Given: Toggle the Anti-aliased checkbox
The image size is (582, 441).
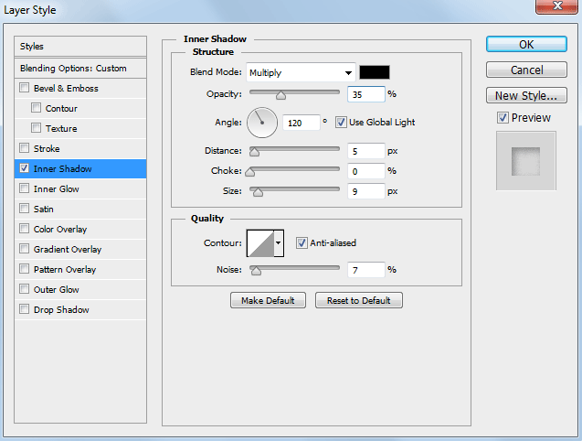Looking at the screenshot, I should [302, 242].
